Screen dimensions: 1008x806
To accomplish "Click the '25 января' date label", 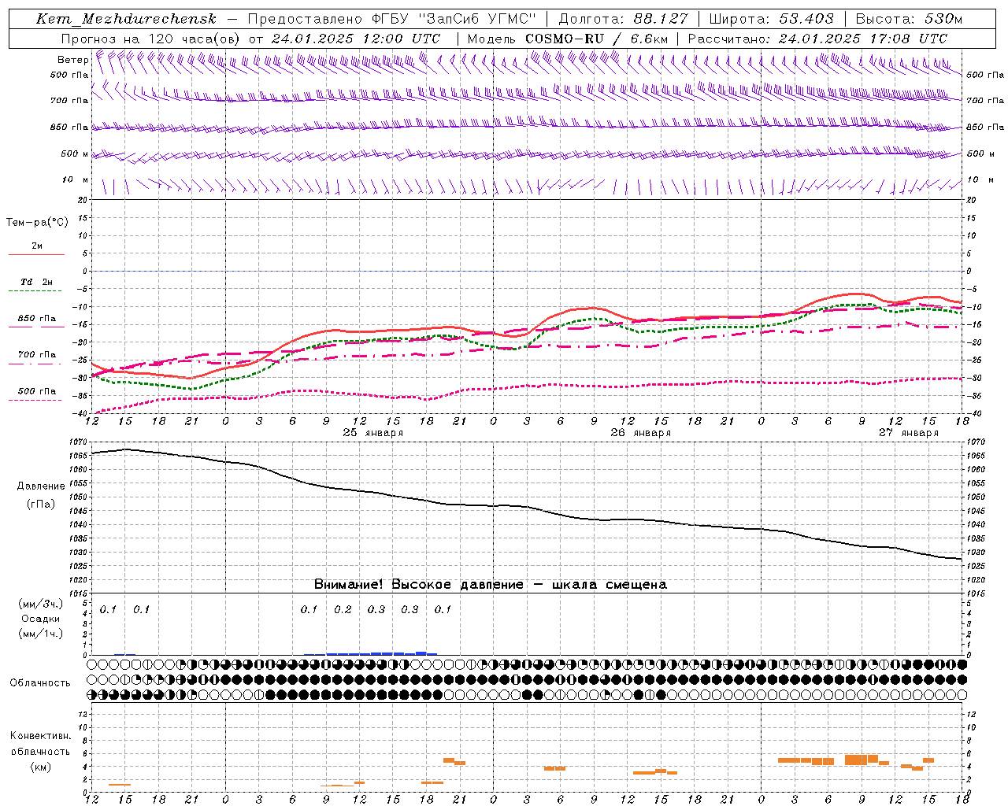I will pos(373,433).
